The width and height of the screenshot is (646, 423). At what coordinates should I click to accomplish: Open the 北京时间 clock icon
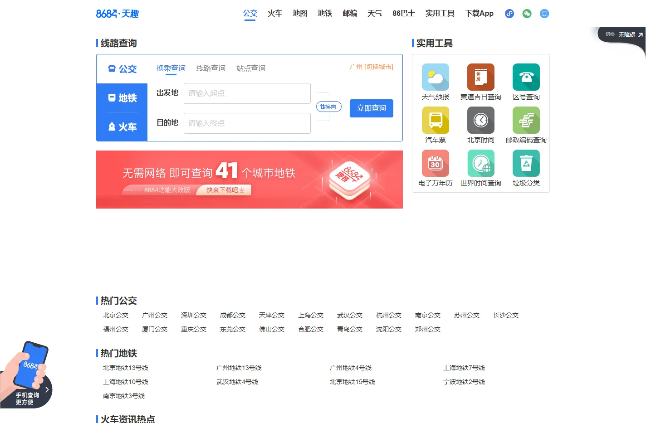click(x=481, y=120)
